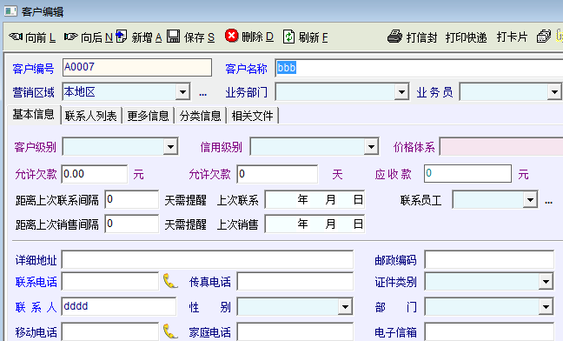
Task: Click the 刷新 refresh icon
Action: point(288,37)
